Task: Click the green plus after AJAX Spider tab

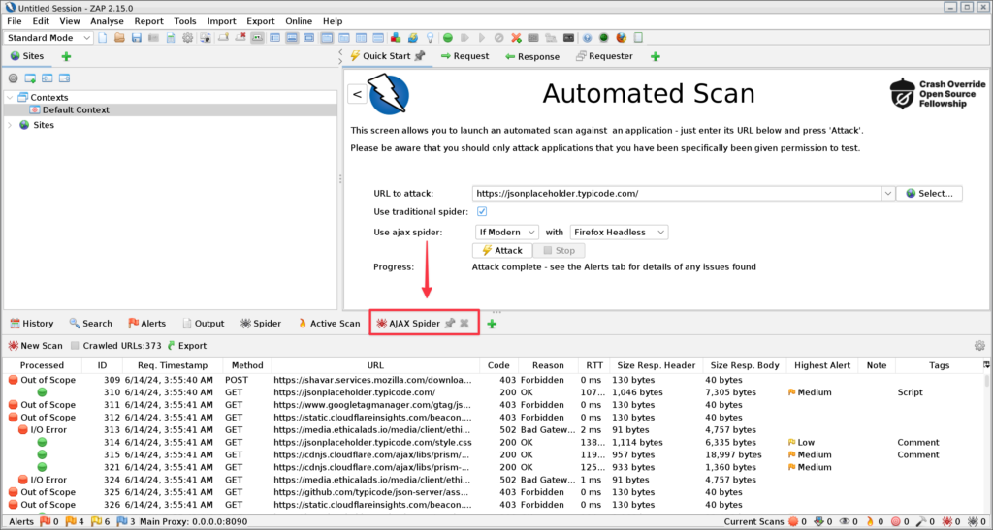Action: click(492, 324)
